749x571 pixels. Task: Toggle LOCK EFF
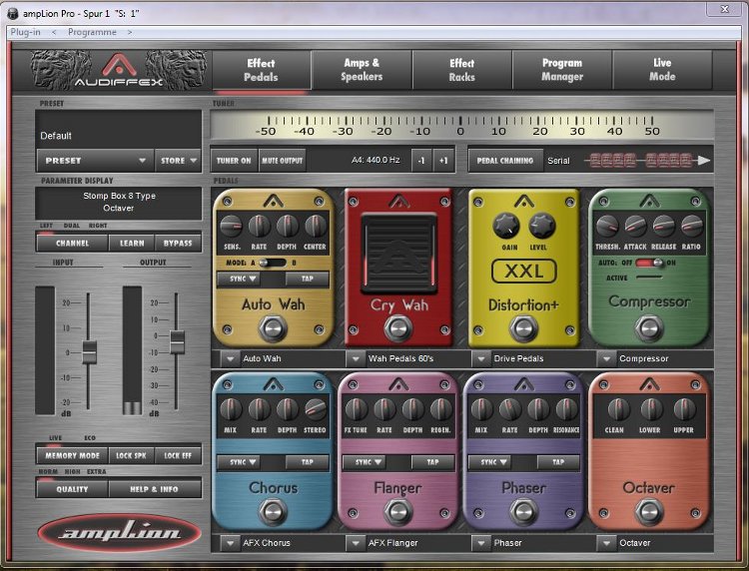click(178, 456)
